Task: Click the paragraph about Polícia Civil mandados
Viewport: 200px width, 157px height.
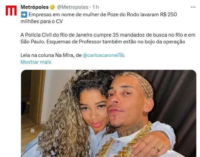Action: click(108, 38)
